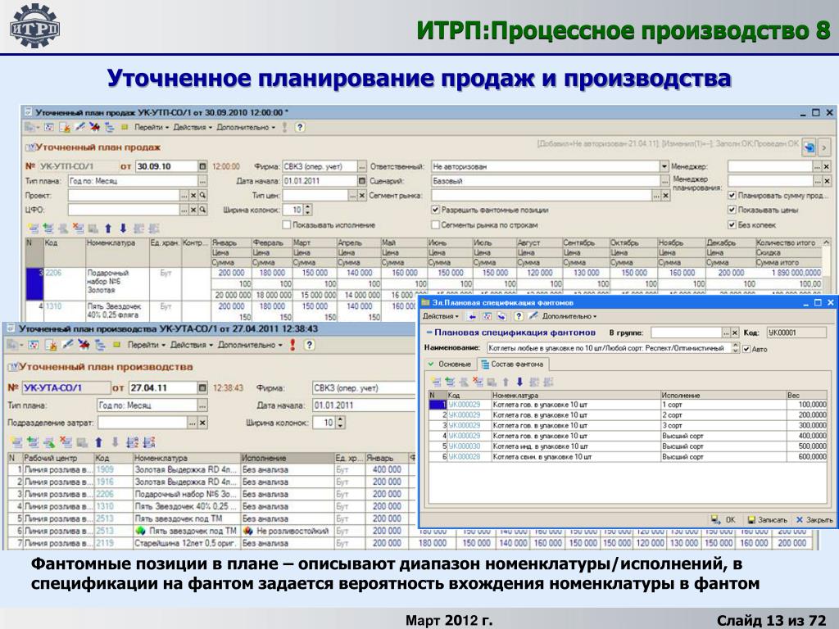Toggle Авто checkbox in phantom specification
The width and height of the screenshot is (839, 629).
pyautogui.click(x=746, y=349)
